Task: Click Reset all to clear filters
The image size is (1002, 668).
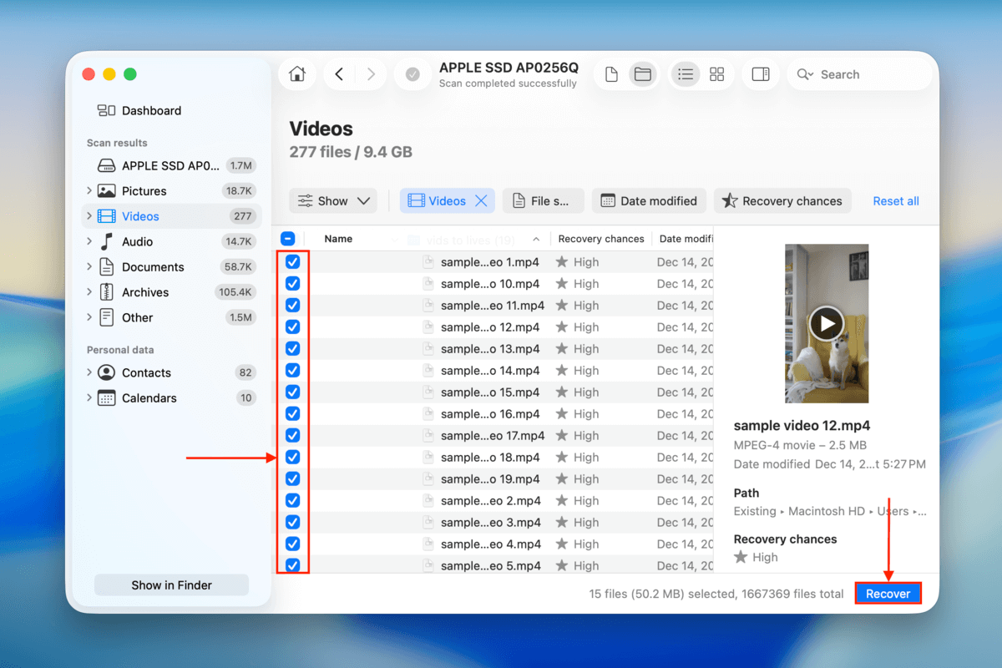Action: 895,200
